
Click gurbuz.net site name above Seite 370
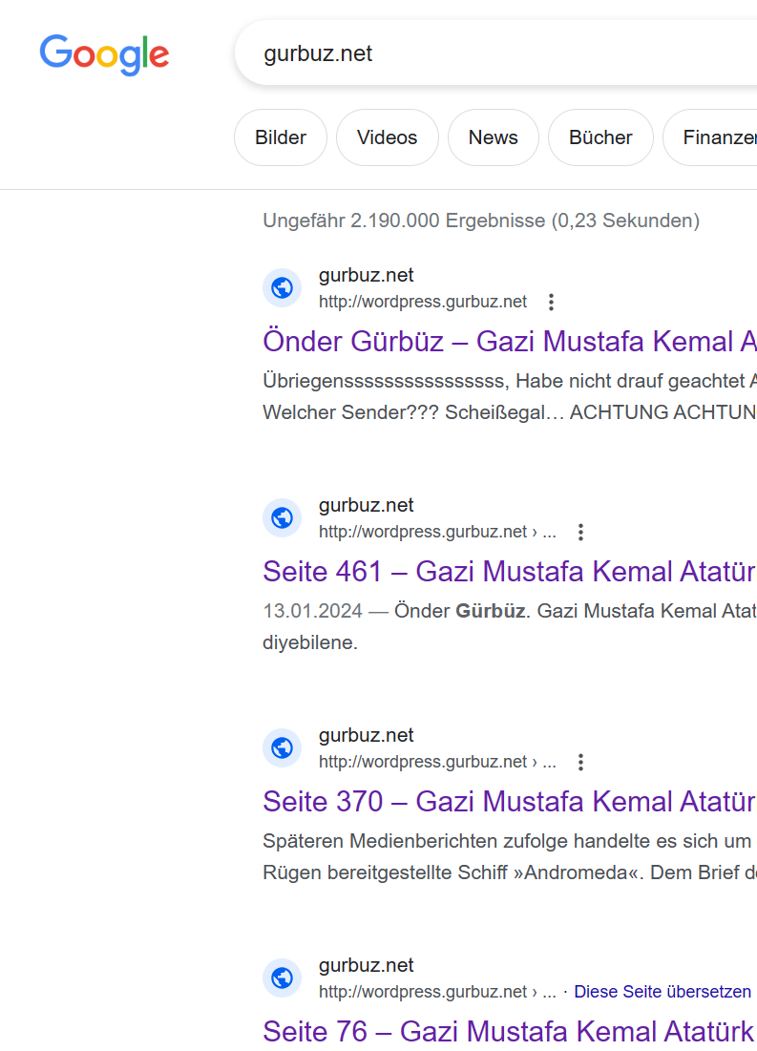(x=367, y=735)
